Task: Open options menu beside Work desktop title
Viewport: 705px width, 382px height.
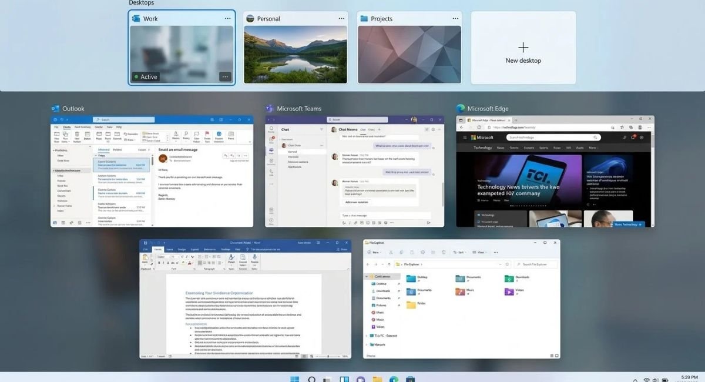Action: (227, 18)
